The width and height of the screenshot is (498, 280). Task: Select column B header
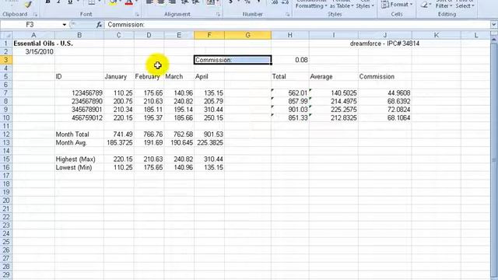pyautogui.click(x=79, y=35)
